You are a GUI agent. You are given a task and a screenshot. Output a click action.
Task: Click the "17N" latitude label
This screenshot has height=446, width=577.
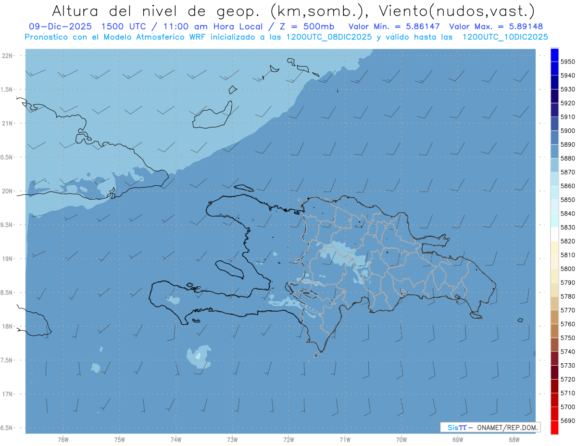(7, 394)
